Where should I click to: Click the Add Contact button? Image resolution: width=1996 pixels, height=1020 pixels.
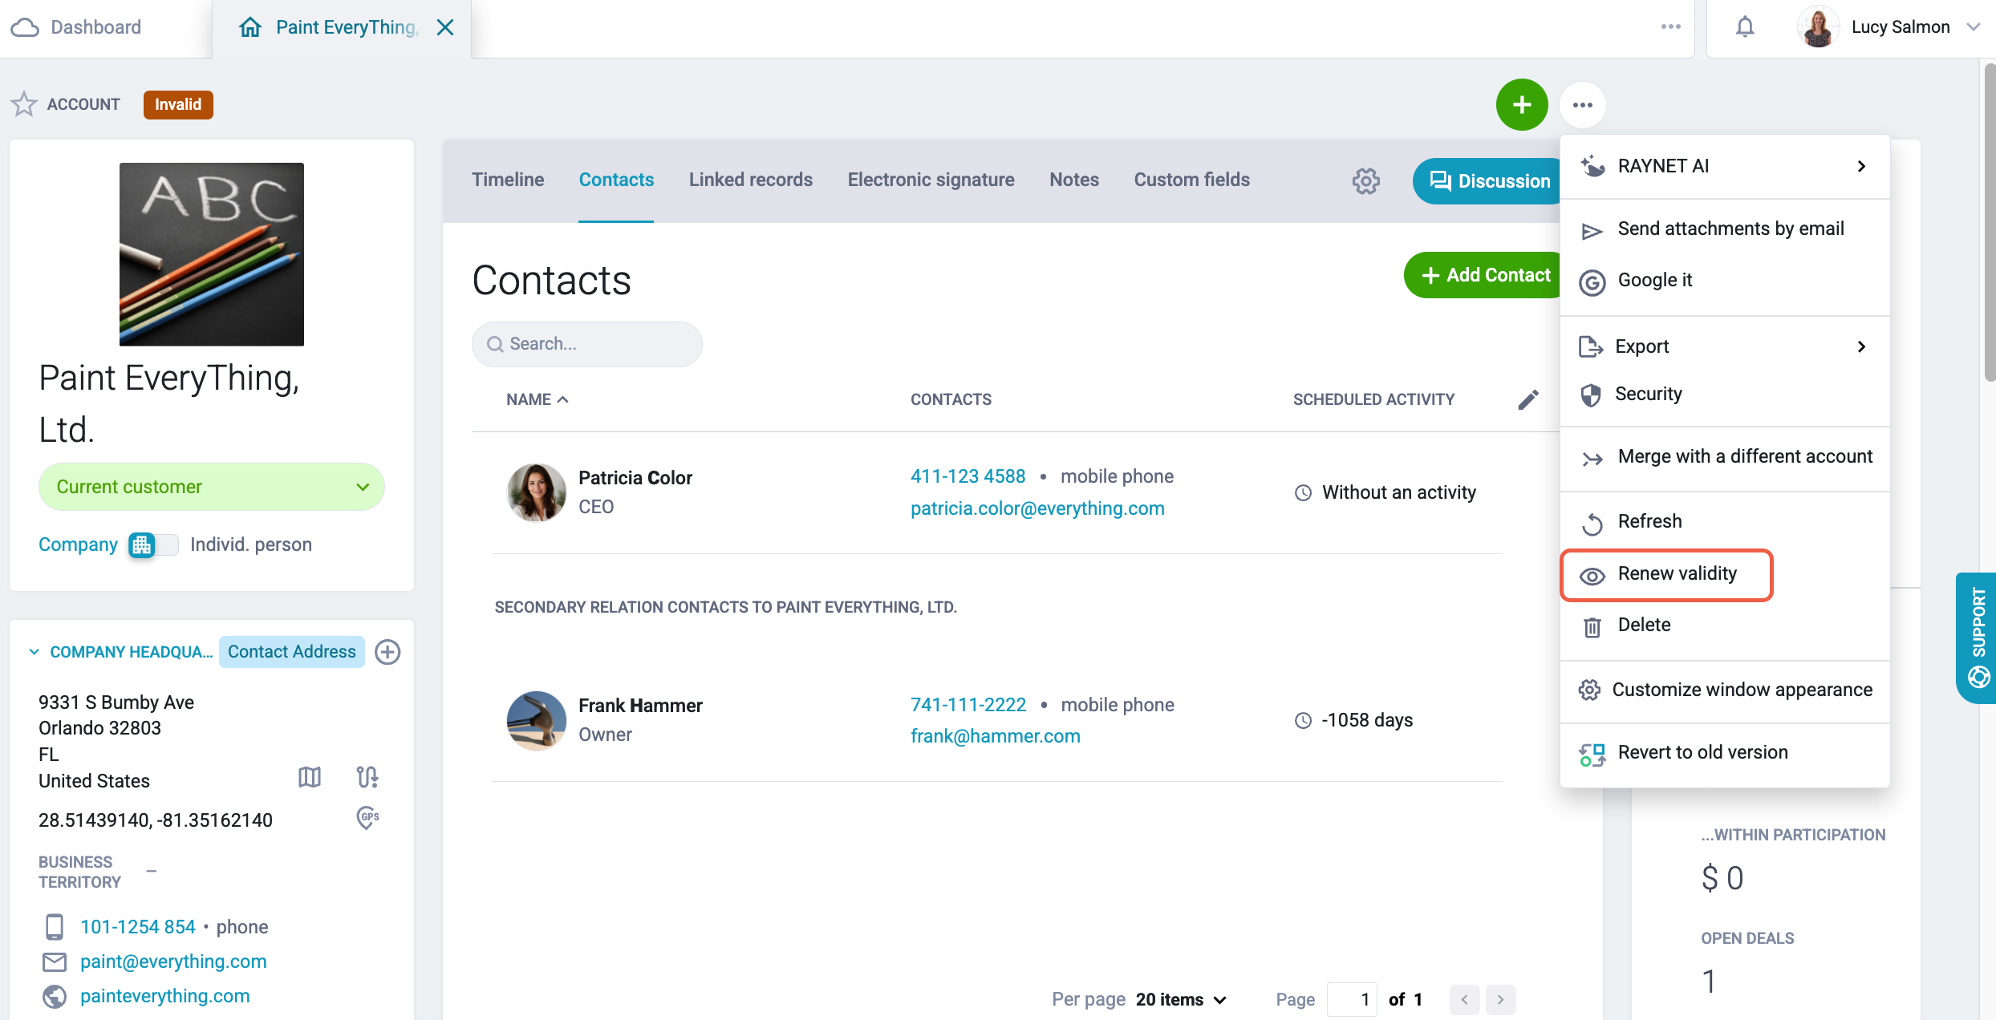click(1484, 275)
